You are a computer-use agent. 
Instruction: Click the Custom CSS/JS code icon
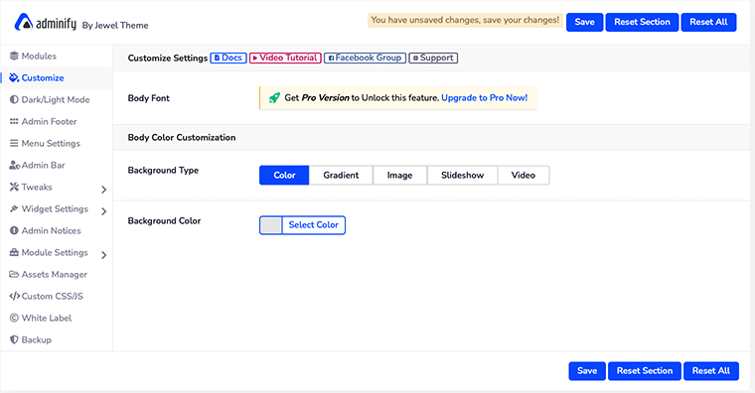[x=15, y=296]
